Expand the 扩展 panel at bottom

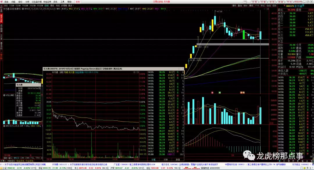(2, 160)
